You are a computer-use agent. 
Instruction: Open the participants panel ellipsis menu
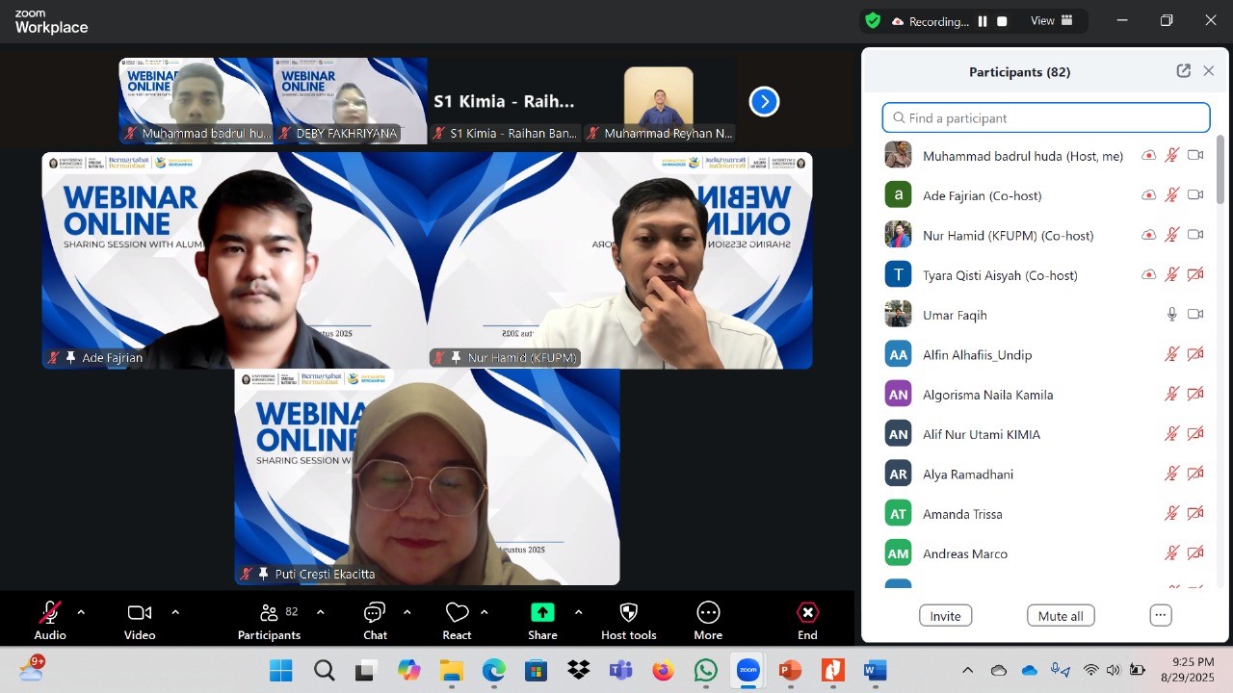pos(1161,616)
